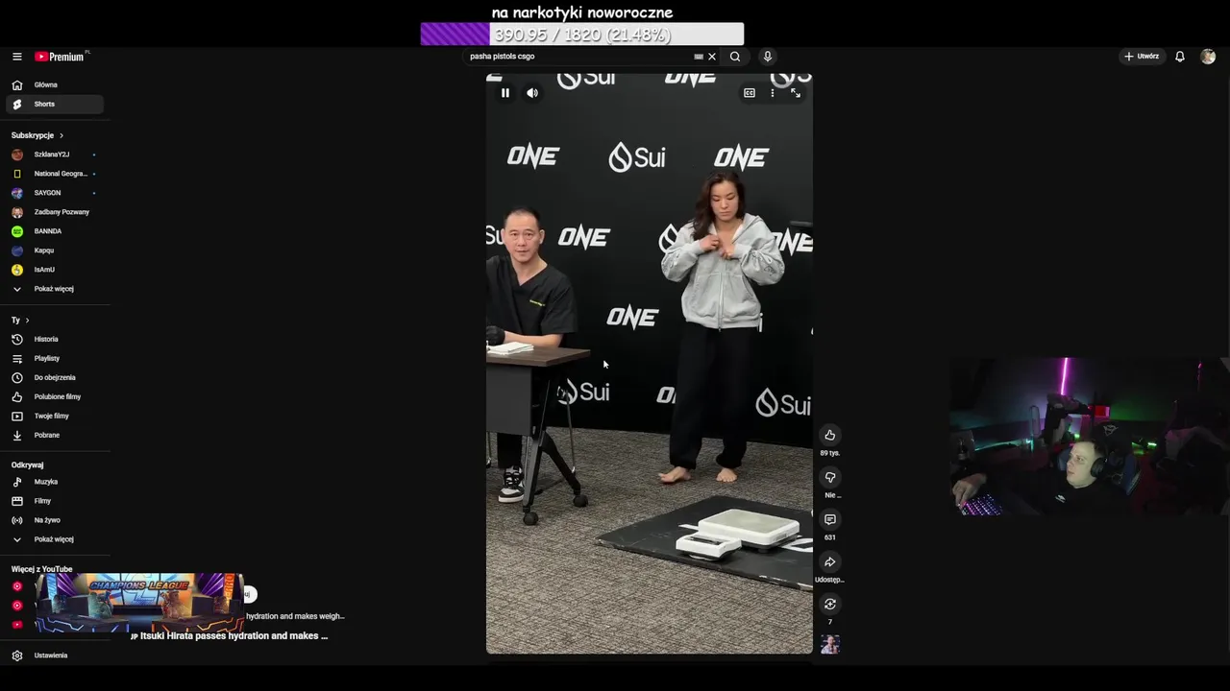This screenshot has height=691, width=1230.
Task: Open National Geographic subscription
Action: pos(56,174)
